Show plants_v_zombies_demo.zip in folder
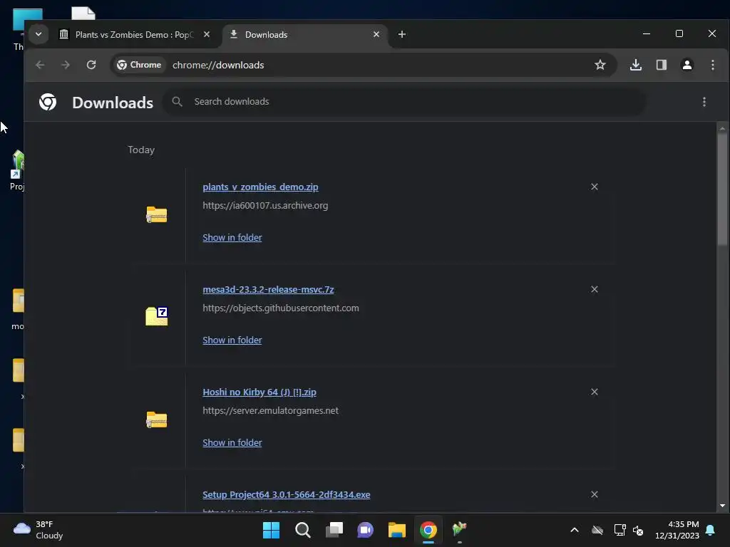 tap(232, 238)
